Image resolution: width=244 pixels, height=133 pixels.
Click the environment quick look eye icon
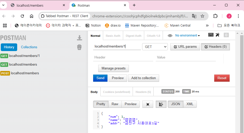tap(170, 35)
